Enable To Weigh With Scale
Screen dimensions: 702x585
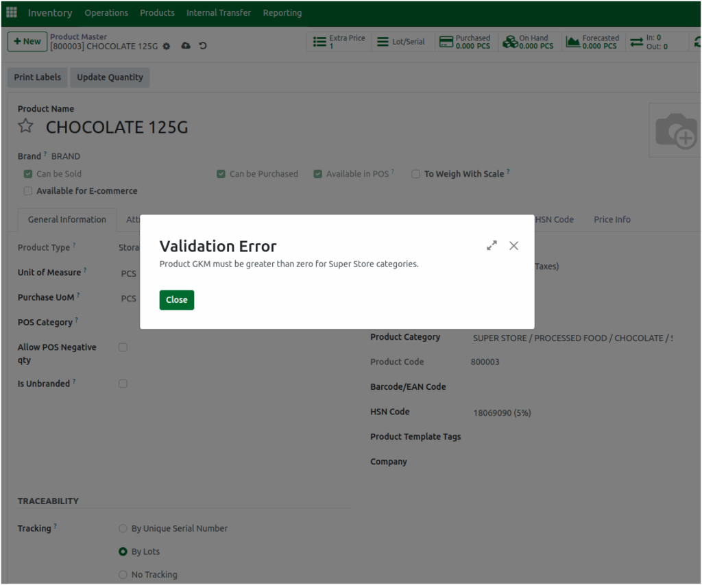point(415,174)
